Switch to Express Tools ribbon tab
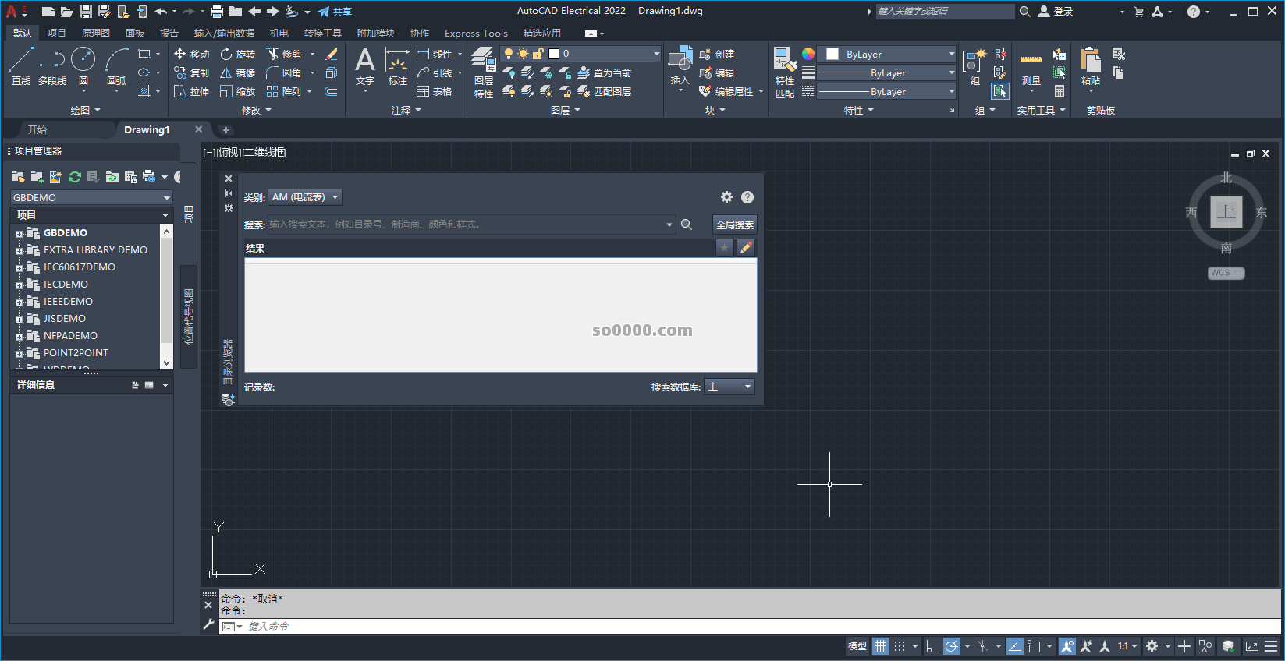Screen dimensions: 1285x661 click(476, 34)
